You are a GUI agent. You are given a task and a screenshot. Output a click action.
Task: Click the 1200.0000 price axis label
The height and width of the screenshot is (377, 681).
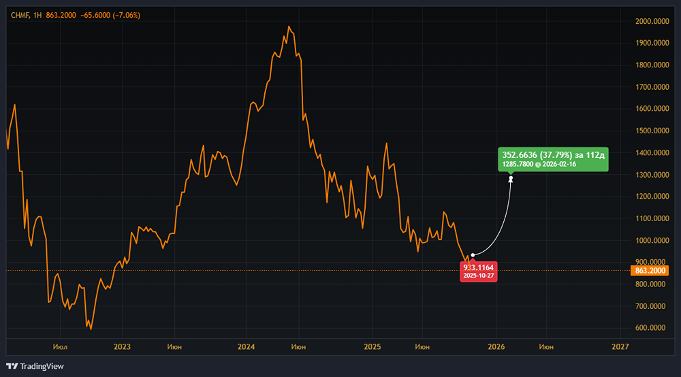click(x=652, y=197)
